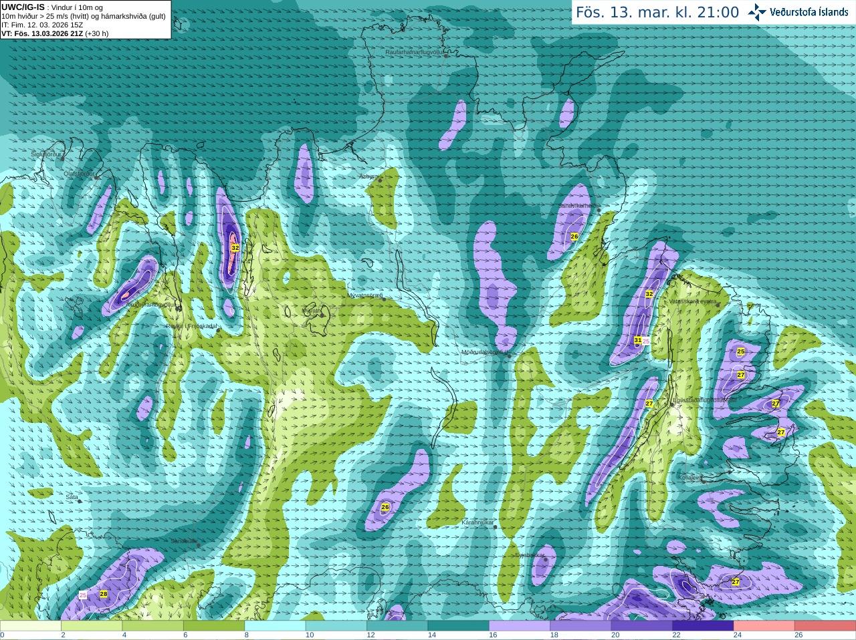Image resolution: width=856 pixels, height=640 pixels.
Task: Click the Siglufjörður station label
Action: 46,154
